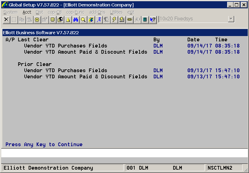This screenshot has height=173, width=249.
Task: Click the single lightning bolt icon
Action: (114, 20)
